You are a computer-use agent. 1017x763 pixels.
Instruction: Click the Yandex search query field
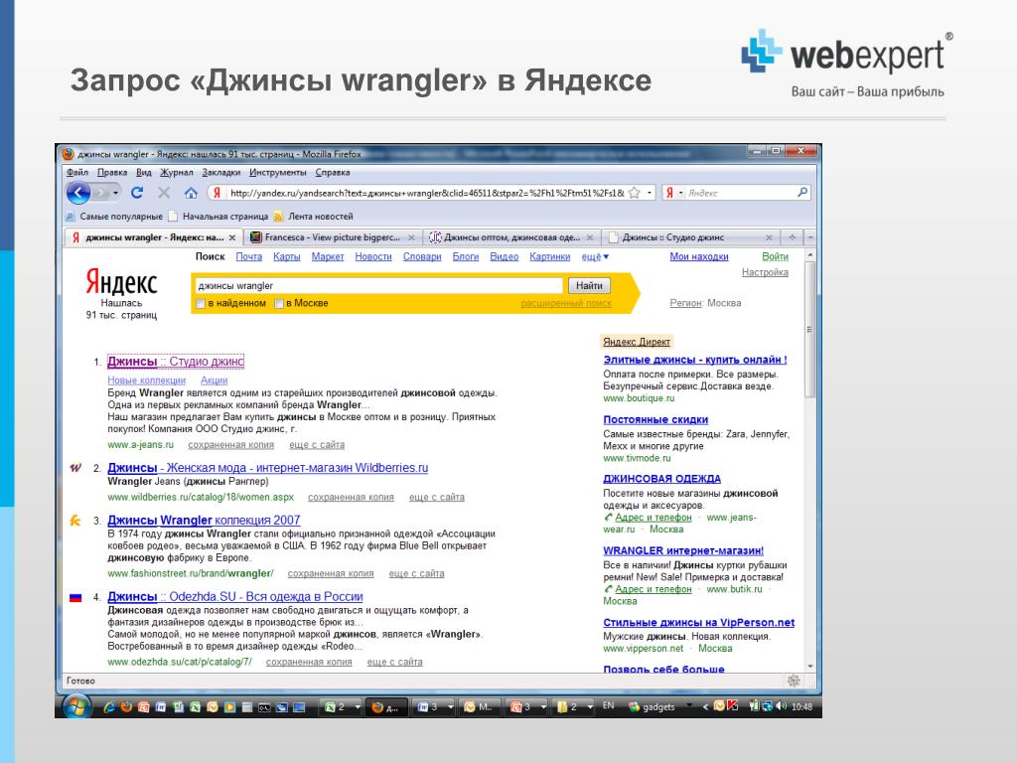378,286
